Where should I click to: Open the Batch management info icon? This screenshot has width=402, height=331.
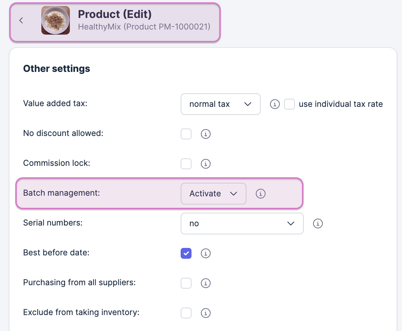[x=260, y=194]
